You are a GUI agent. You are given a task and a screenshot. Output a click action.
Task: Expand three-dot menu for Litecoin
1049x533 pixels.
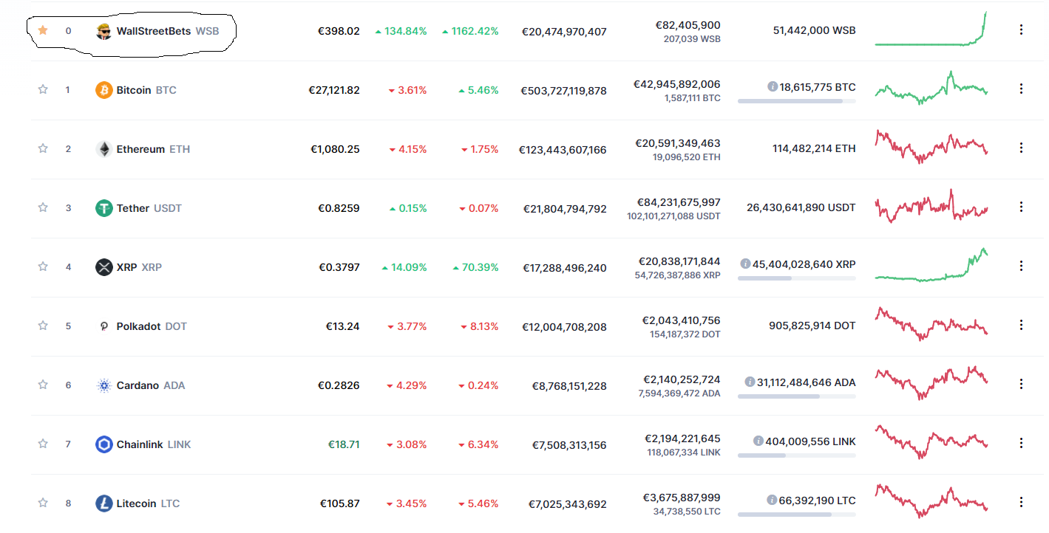pos(1021,502)
